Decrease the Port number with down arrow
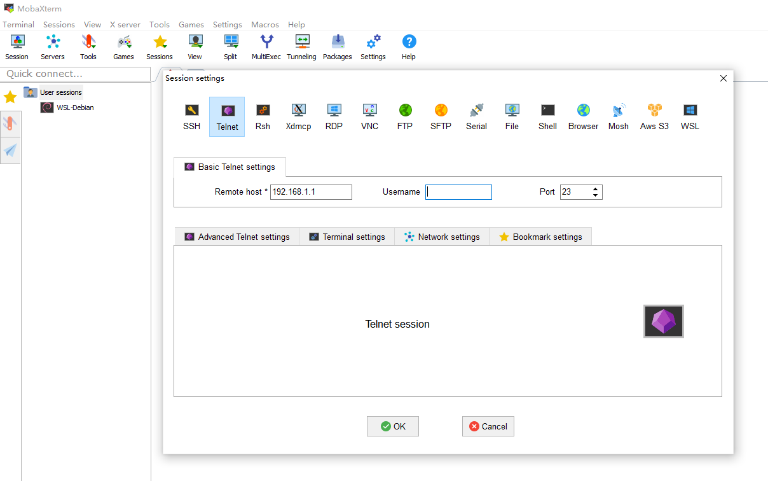The width and height of the screenshot is (768, 481). tap(596, 195)
